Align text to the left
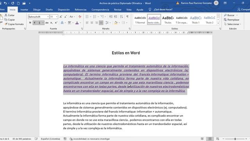The width and height of the screenshot is (250, 141). (87, 23)
